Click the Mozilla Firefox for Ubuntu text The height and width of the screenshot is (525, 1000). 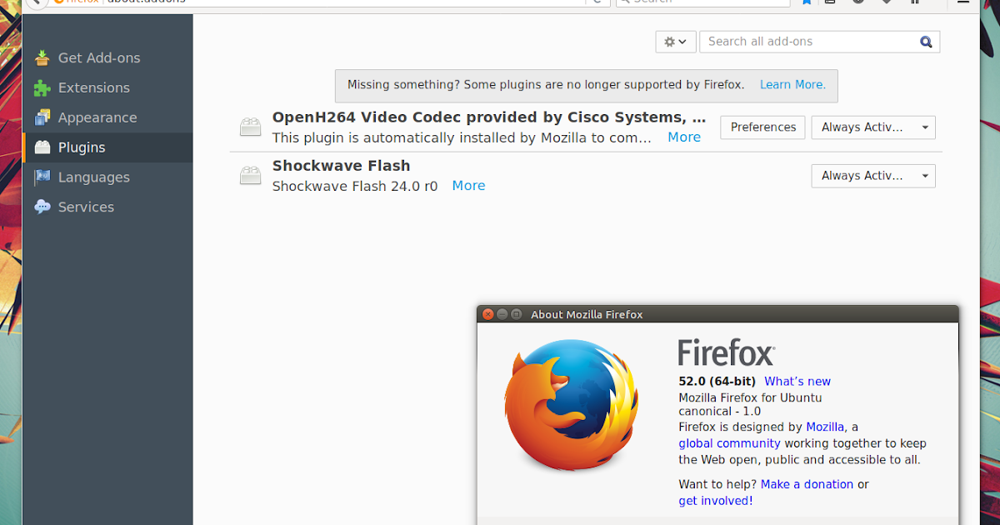[x=750, y=397]
